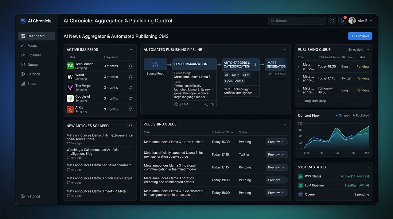Open the notifications bell icon
The height and width of the screenshot is (219, 393).
pyautogui.click(x=342, y=21)
